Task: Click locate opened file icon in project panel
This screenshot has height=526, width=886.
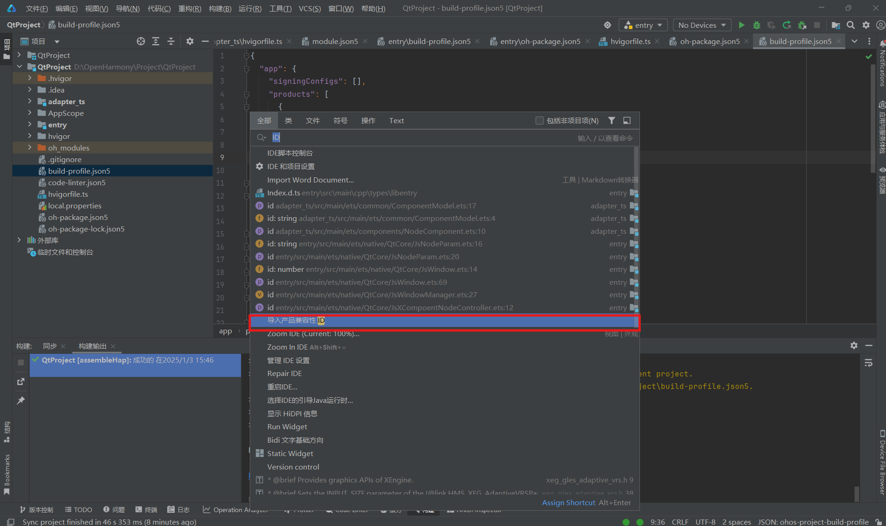Action: click(141, 41)
